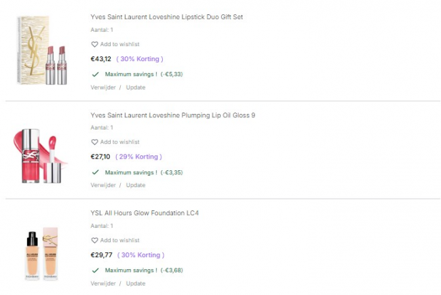
Task: Open the Loveshine Plumping Lip Oil Gloss 9 title
Action: click(172, 115)
